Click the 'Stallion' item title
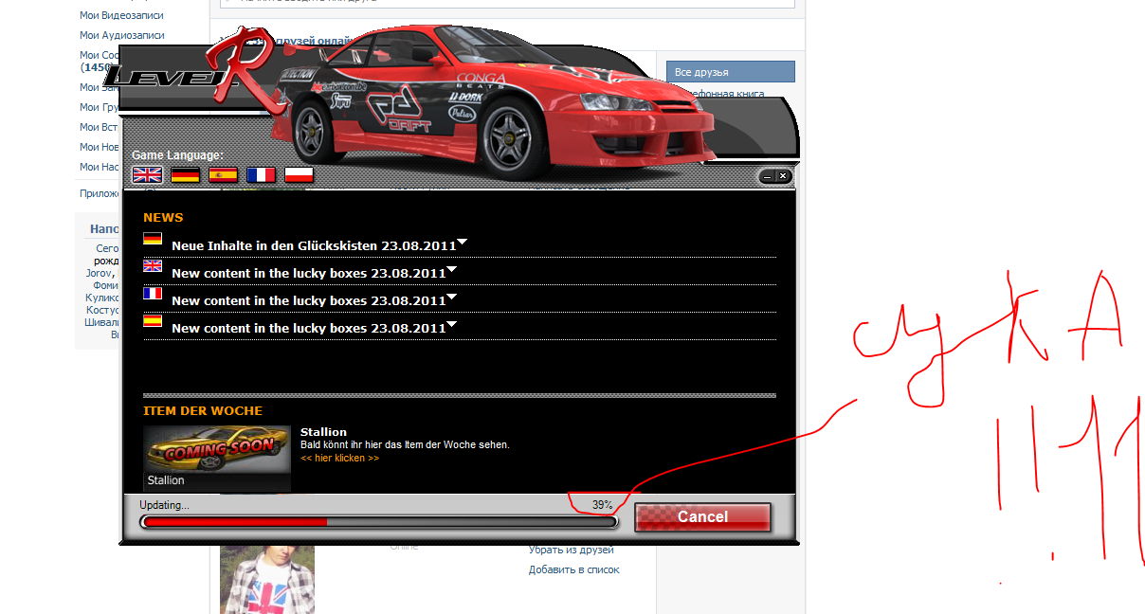 pyautogui.click(x=323, y=432)
